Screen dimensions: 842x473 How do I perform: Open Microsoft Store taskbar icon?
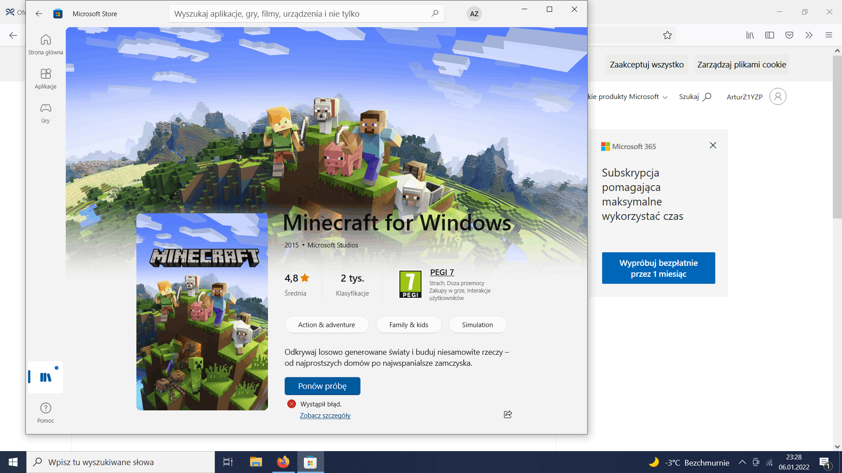[x=310, y=462]
